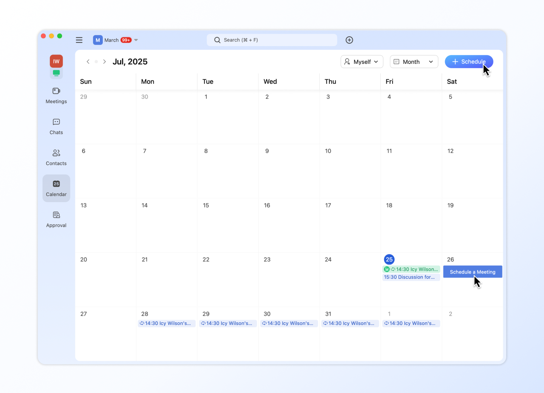Screen dimensions: 544x393
Task: Open Meetings from the sidebar
Action: 56,96
